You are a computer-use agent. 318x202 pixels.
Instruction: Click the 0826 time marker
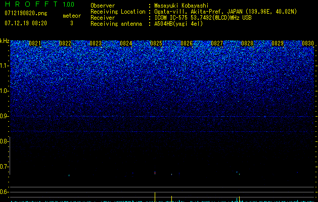click(187, 43)
